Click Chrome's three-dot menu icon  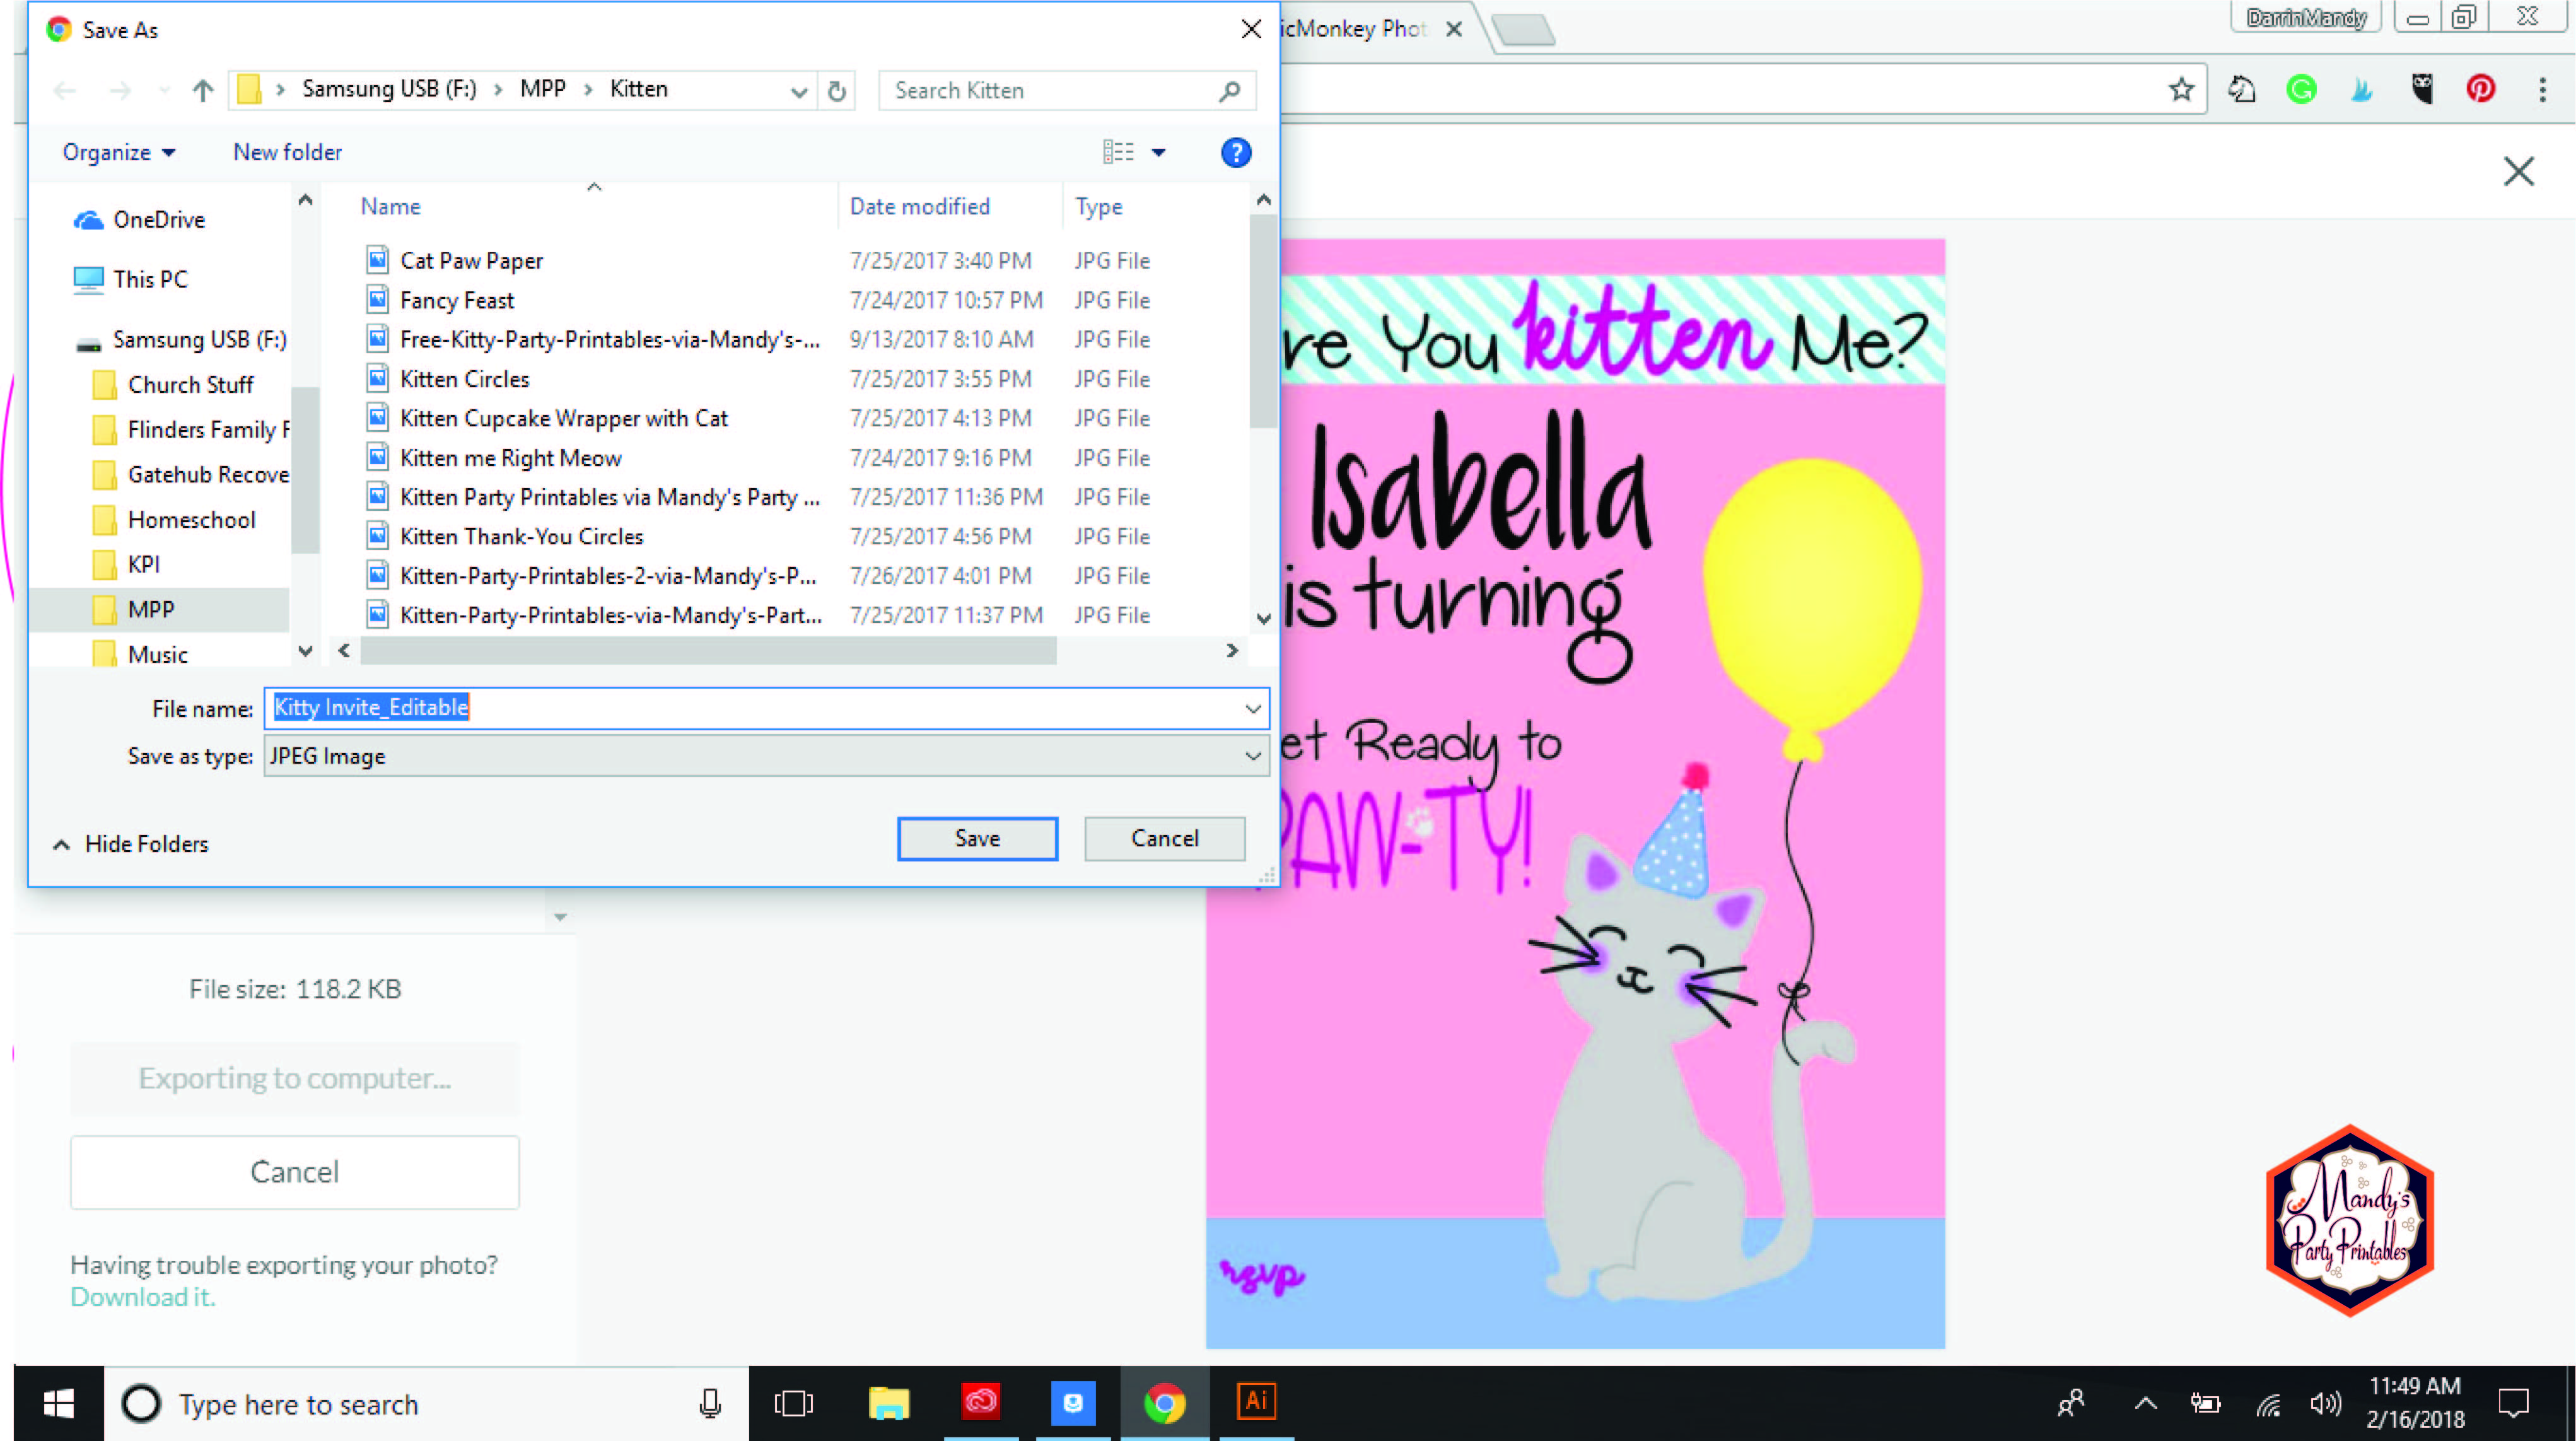pos(2542,89)
